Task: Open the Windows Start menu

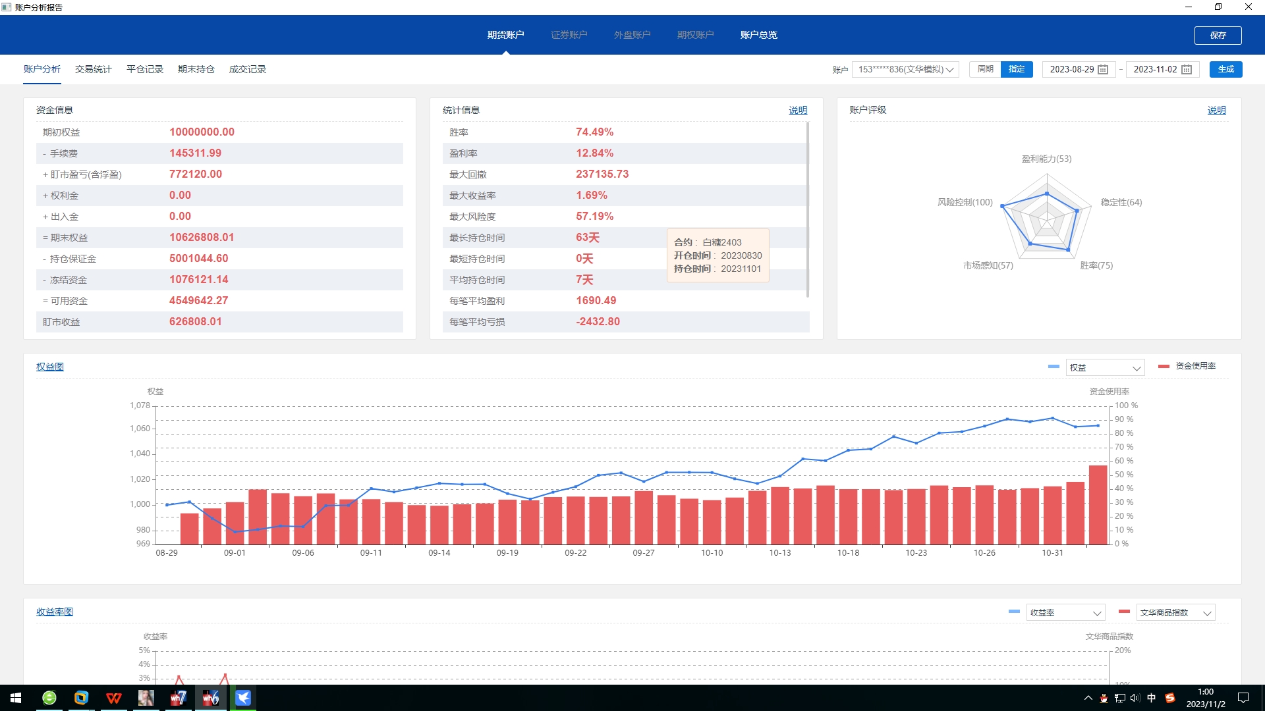Action: pos(16,698)
